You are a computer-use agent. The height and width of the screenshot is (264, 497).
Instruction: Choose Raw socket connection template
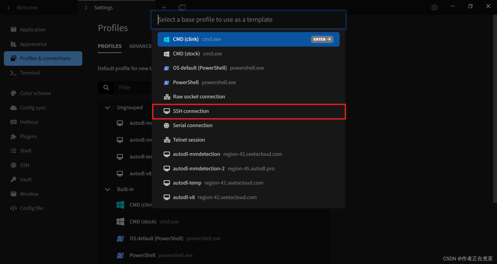[x=248, y=97]
